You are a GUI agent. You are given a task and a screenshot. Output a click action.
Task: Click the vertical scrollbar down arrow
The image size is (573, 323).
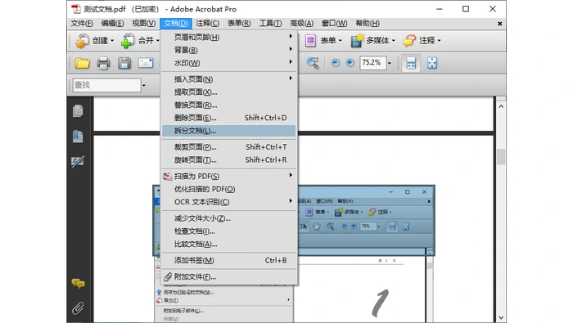tap(501, 317)
